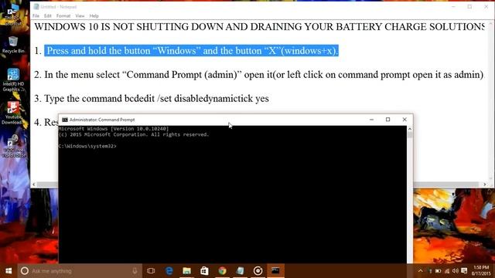495x278 pixels.
Task: Open Notepad File menu
Action: [36, 15]
